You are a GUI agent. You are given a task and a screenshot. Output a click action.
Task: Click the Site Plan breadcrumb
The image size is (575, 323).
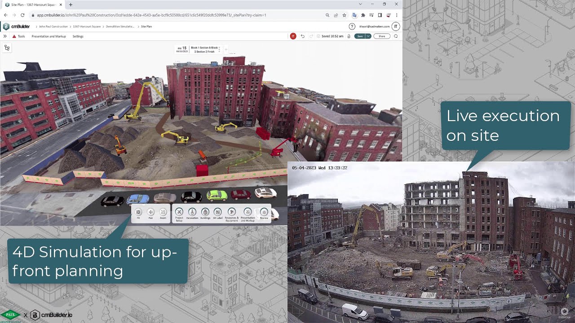146,26
